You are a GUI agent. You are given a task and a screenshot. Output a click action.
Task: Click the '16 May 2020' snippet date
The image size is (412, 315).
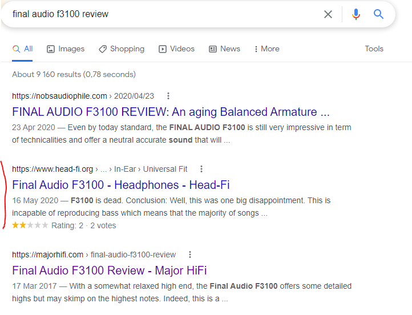35,200
